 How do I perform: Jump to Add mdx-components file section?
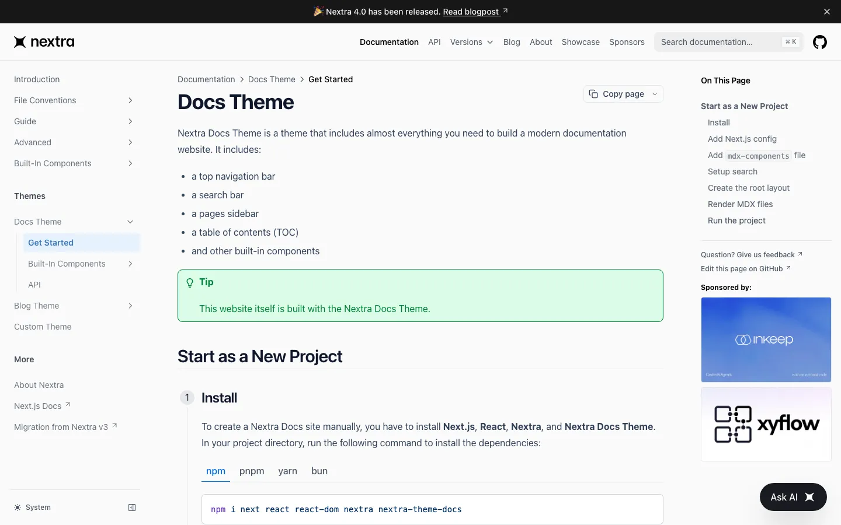pyautogui.click(x=756, y=155)
